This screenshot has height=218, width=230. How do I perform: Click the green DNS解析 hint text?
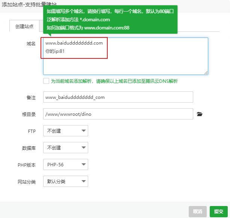tap(114, 81)
